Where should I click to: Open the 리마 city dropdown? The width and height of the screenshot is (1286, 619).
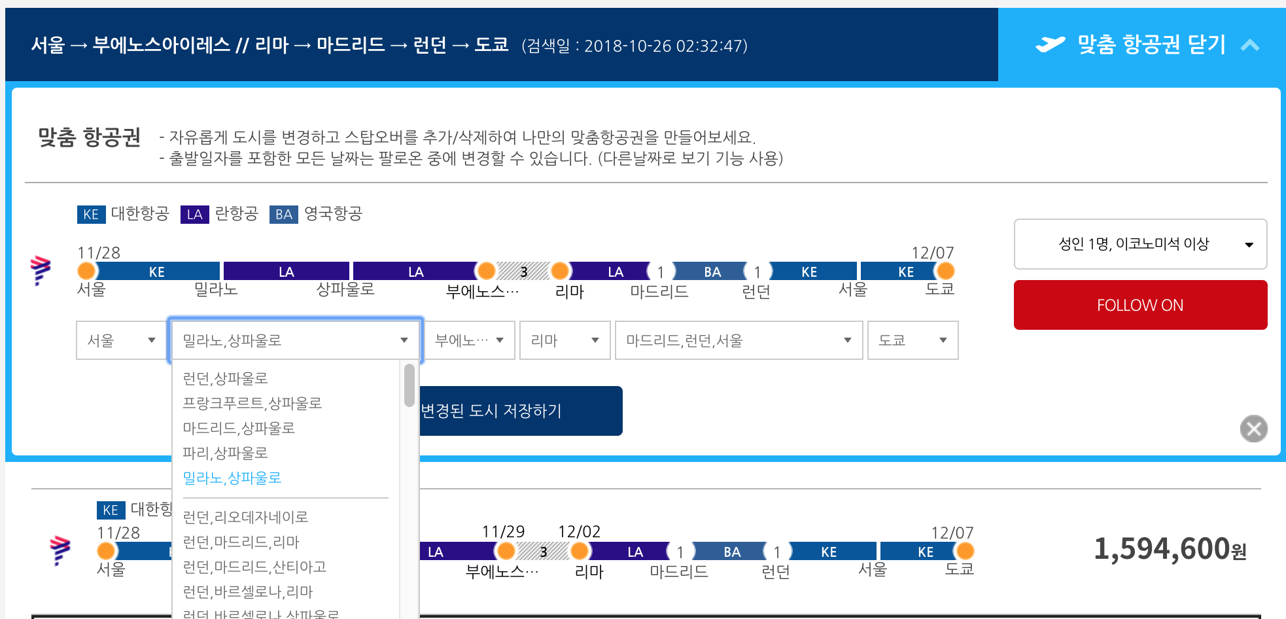[x=565, y=340]
